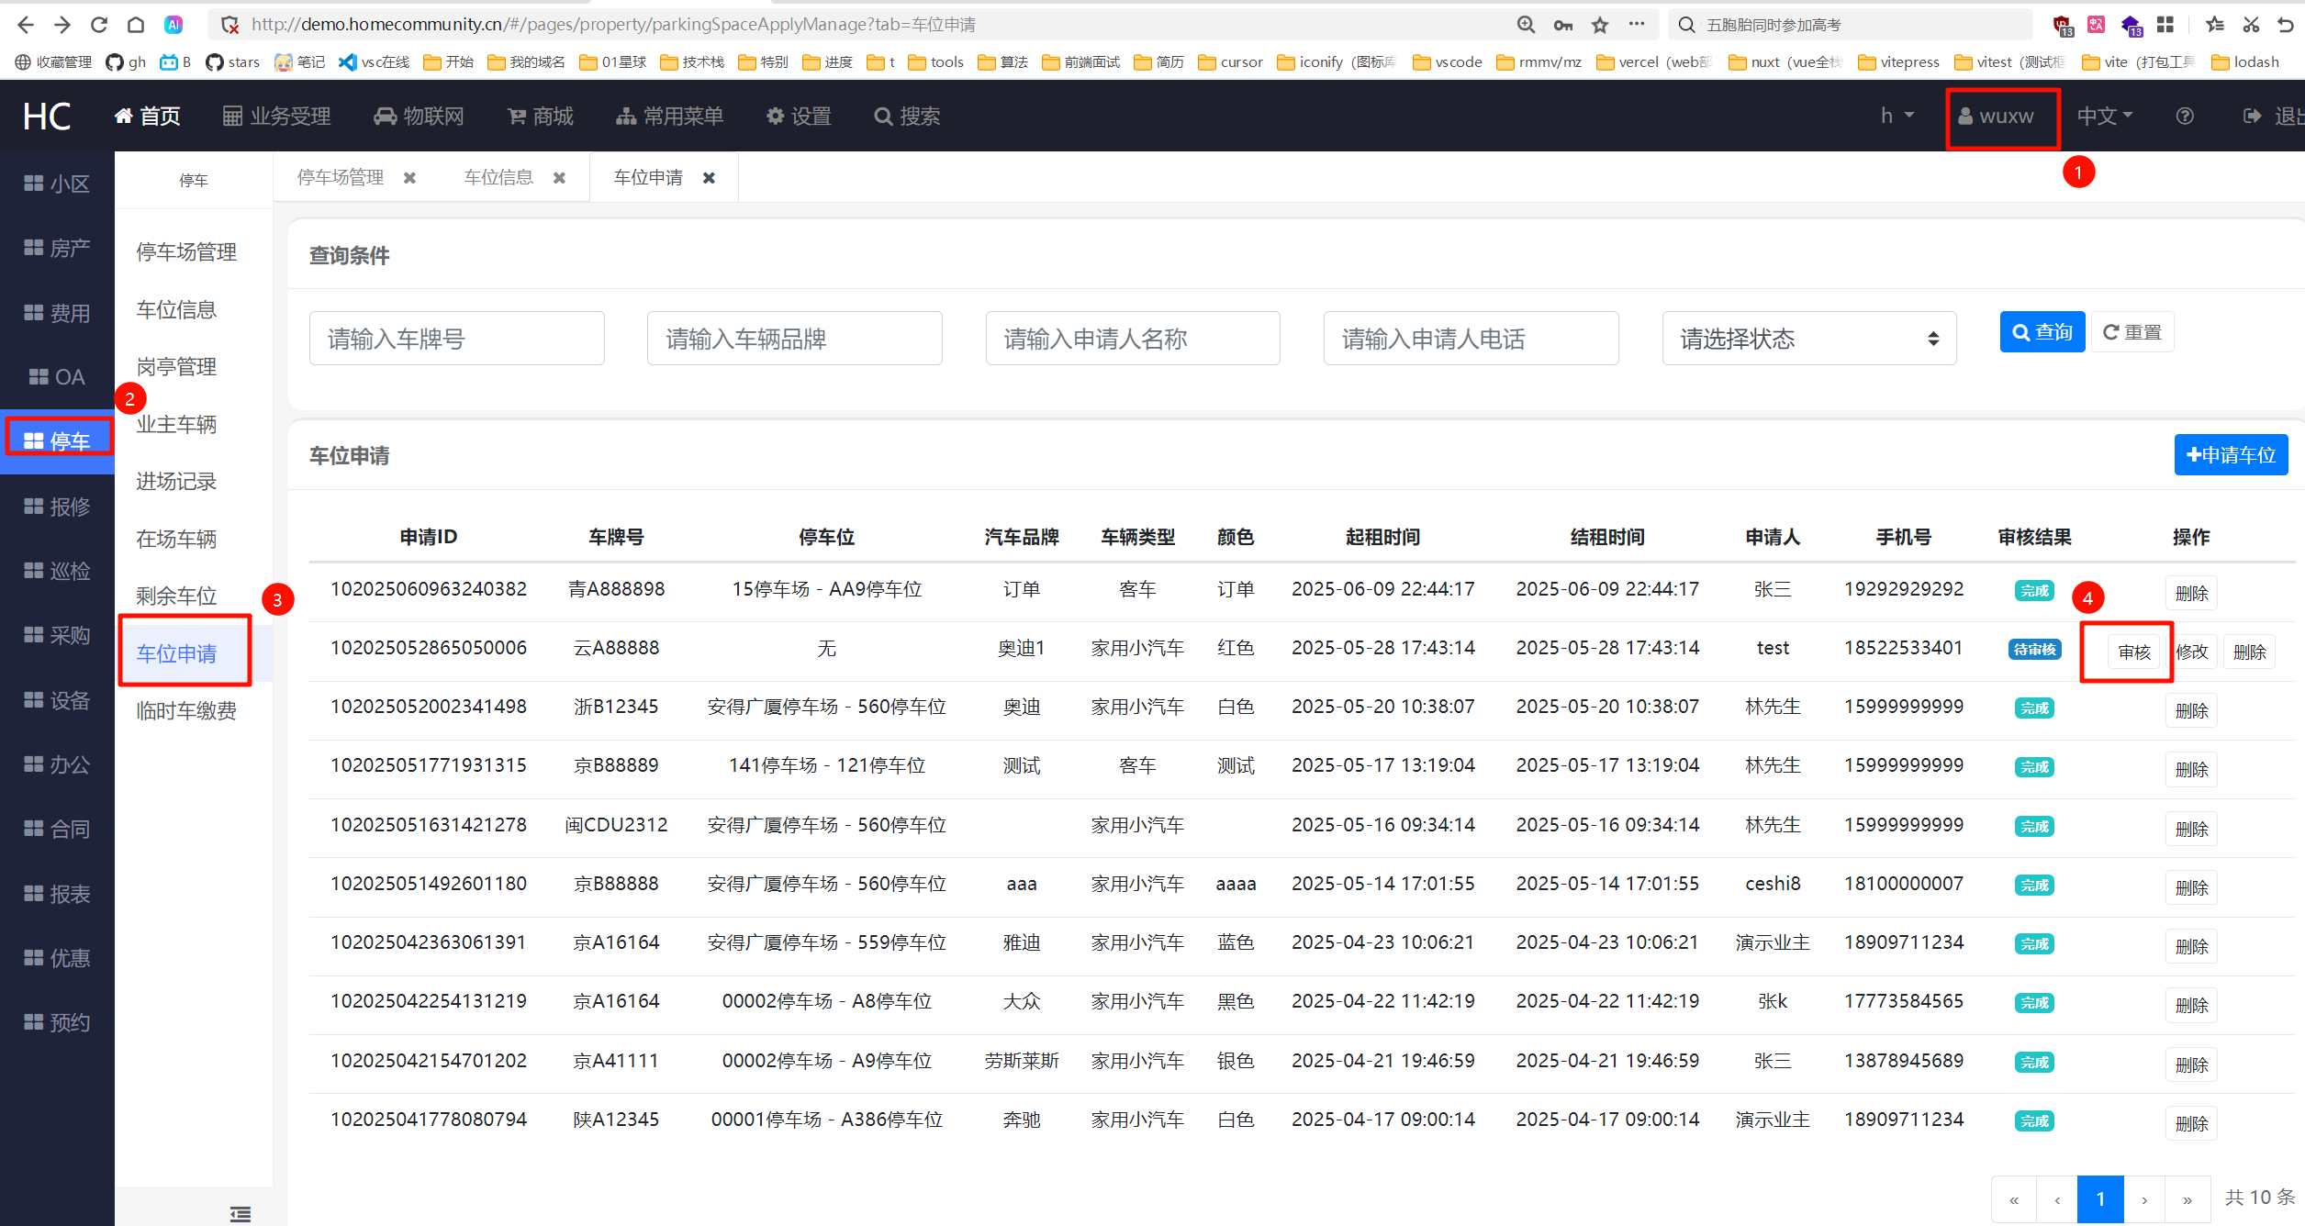Image resolution: width=2305 pixels, height=1226 pixels.
Task: Jump to last page in pagination
Action: 2187,1199
